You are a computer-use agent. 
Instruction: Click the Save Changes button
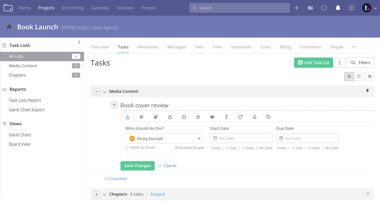[x=137, y=165]
